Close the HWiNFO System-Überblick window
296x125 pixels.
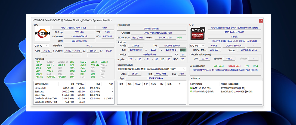tap(261, 21)
